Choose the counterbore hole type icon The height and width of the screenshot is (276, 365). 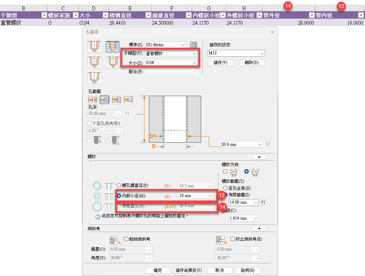click(95, 62)
